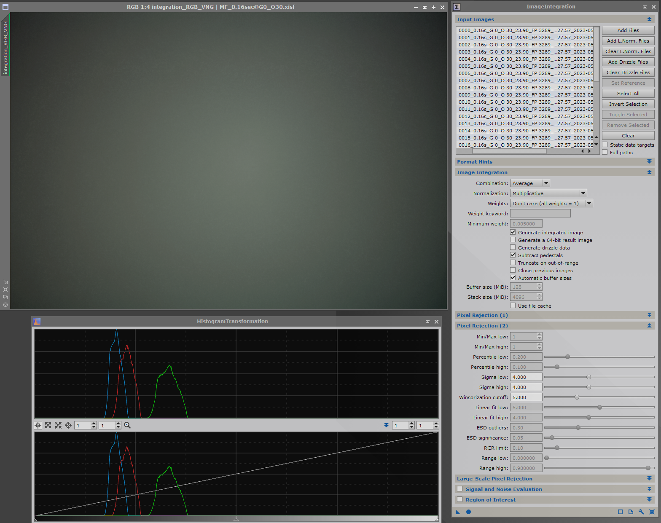661x523 pixels.
Task: Click the Add Files button
Action: 628,30
